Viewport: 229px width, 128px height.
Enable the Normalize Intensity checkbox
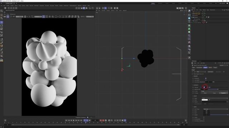204,121
